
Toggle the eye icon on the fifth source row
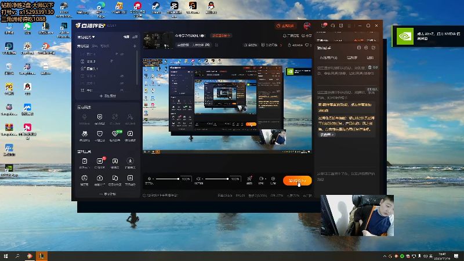(122, 83)
